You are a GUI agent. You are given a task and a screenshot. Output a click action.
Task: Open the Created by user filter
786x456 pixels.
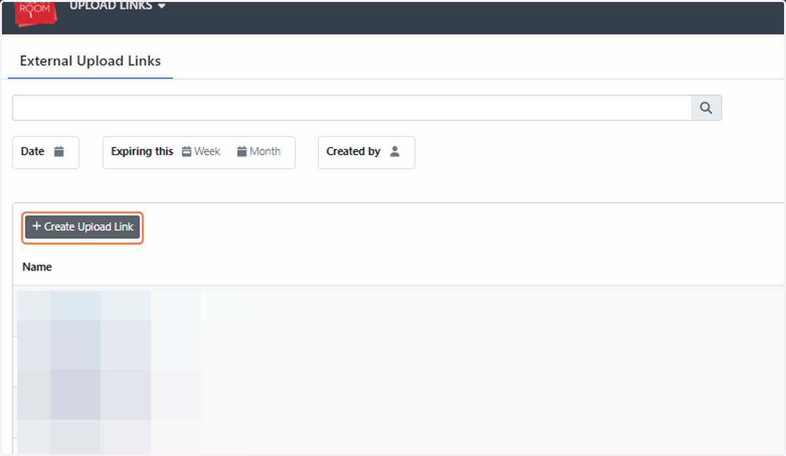[x=366, y=152]
